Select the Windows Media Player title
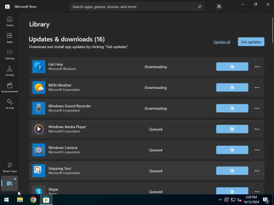Screen dimensions: 274x205 (67, 127)
